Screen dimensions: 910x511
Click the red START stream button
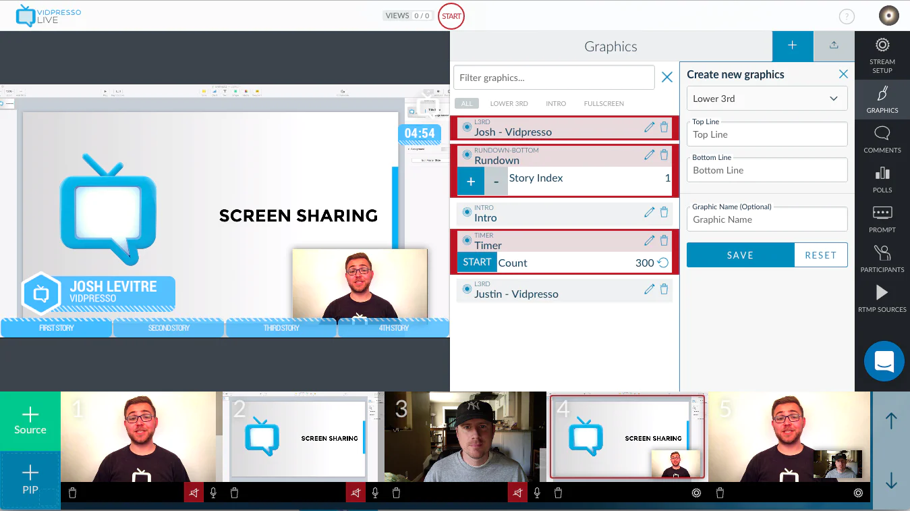pyautogui.click(x=451, y=16)
